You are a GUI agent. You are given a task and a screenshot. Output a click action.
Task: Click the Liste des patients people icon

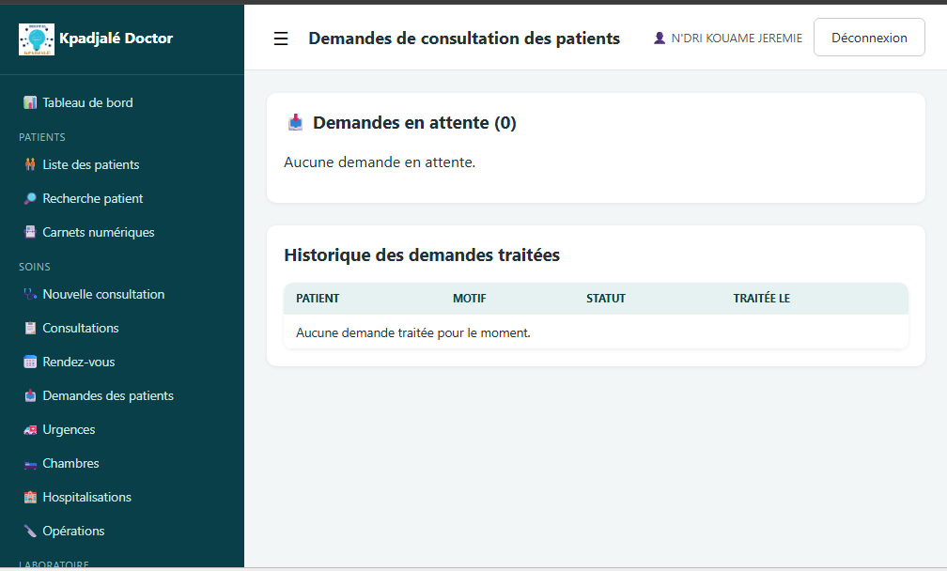click(30, 164)
